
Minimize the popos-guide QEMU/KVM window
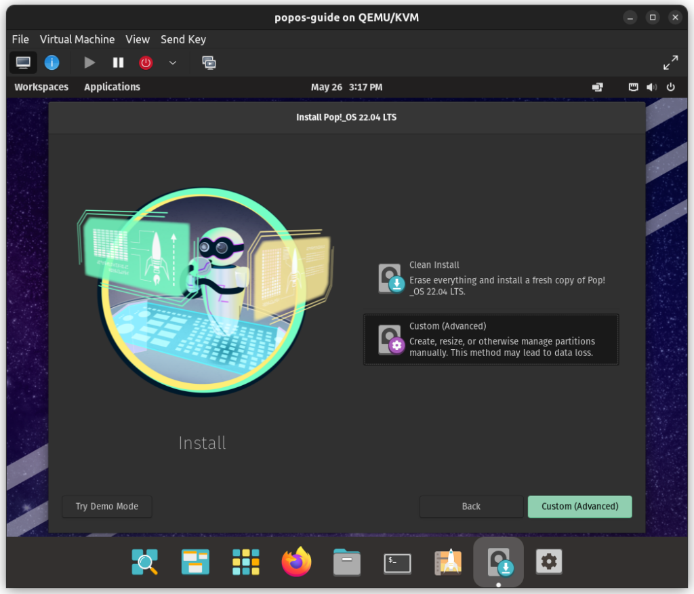click(630, 18)
